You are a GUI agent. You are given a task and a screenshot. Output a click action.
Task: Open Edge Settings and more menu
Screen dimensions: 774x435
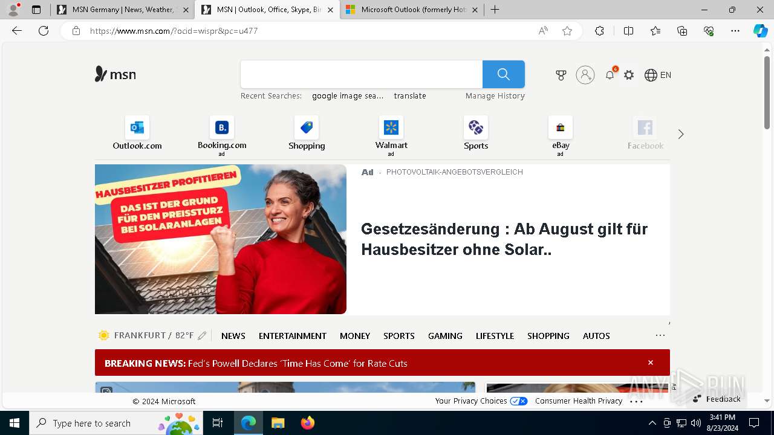coord(735,31)
